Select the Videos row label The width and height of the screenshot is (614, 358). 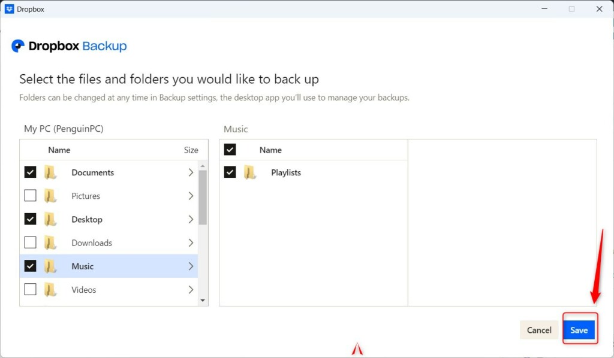tap(84, 290)
